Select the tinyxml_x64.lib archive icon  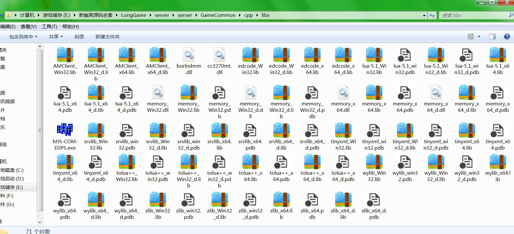pos(467,130)
